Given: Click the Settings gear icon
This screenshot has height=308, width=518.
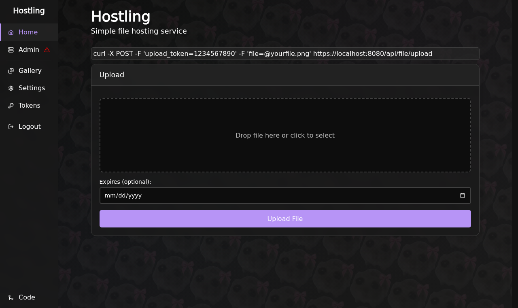Looking at the screenshot, I should (x=11, y=88).
